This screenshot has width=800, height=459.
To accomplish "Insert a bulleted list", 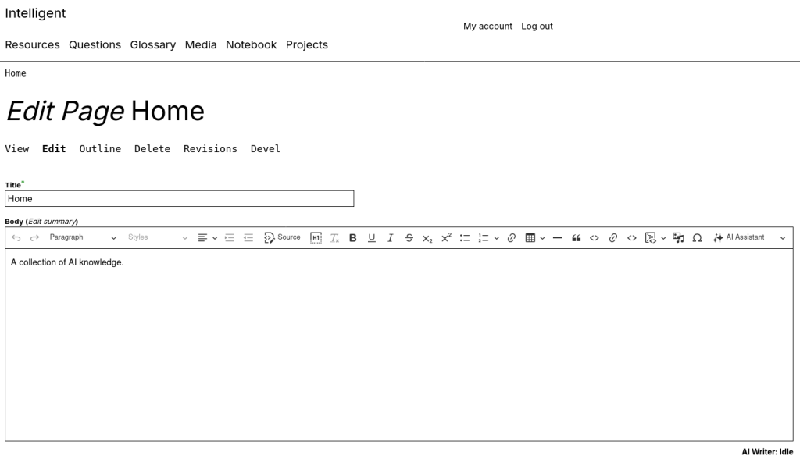I will (x=464, y=237).
